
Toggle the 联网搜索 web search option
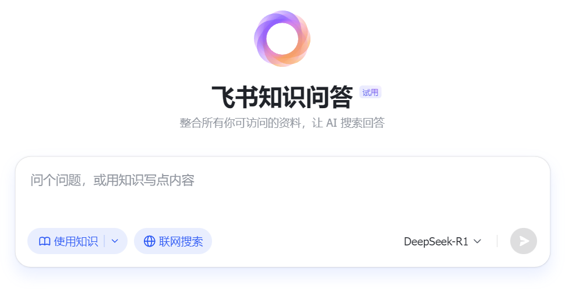(173, 241)
